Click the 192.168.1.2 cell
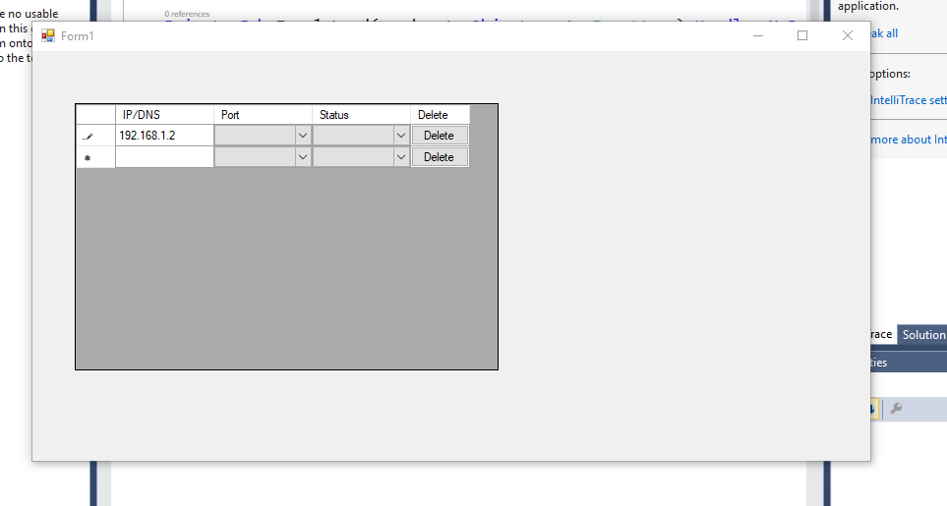This screenshot has height=506, width=947. click(164, 136)
